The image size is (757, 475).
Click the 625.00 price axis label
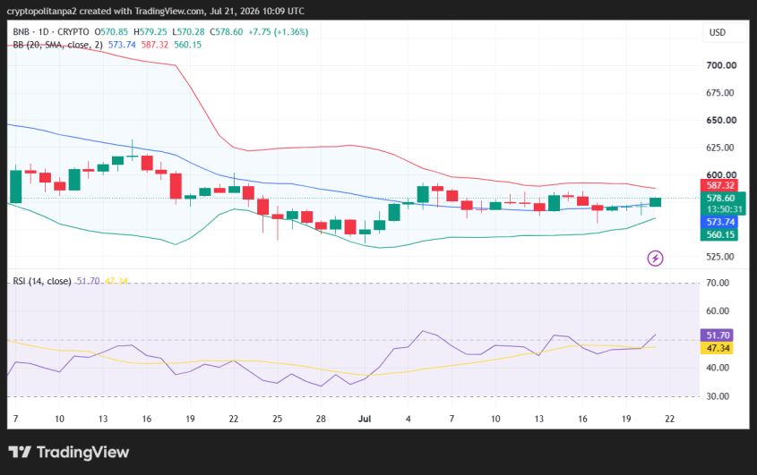click(x=720, y=148)
